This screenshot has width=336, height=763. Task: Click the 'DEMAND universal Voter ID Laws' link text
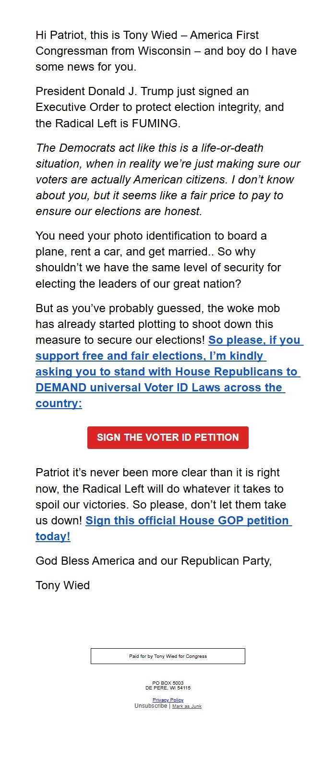tap(139, 387)
